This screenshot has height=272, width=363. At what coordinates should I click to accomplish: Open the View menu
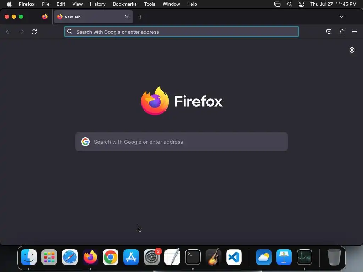[77, 4]
